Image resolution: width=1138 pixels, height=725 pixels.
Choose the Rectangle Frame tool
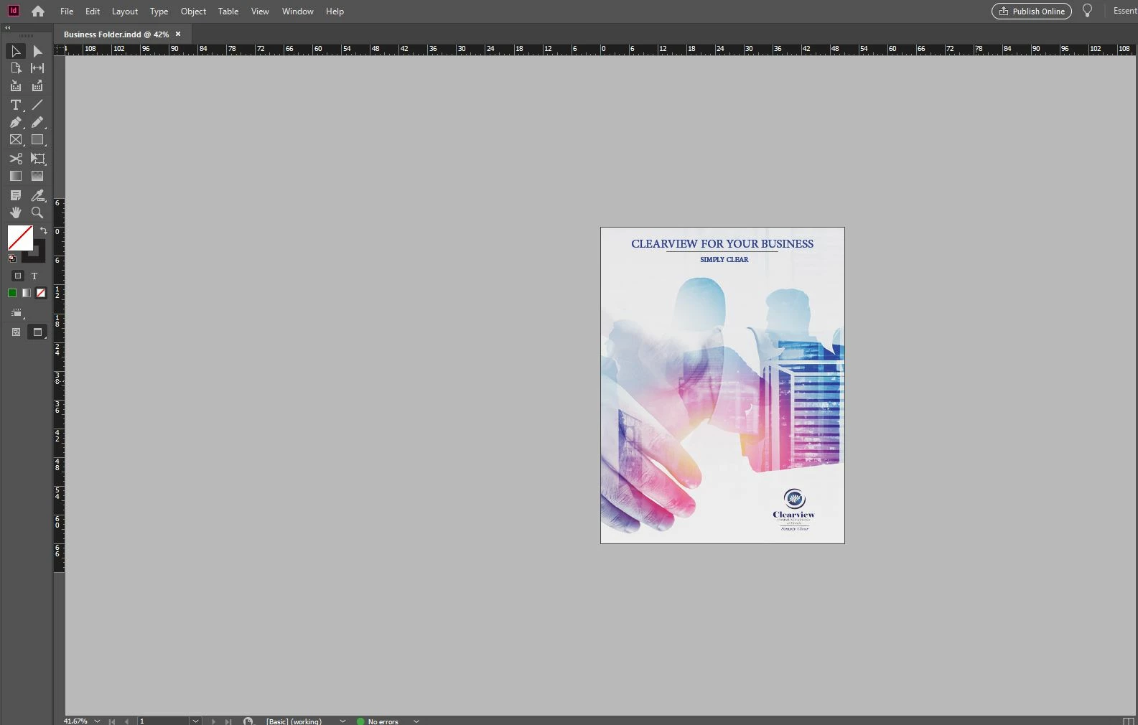pyautogui.click(x=15, y=140)
